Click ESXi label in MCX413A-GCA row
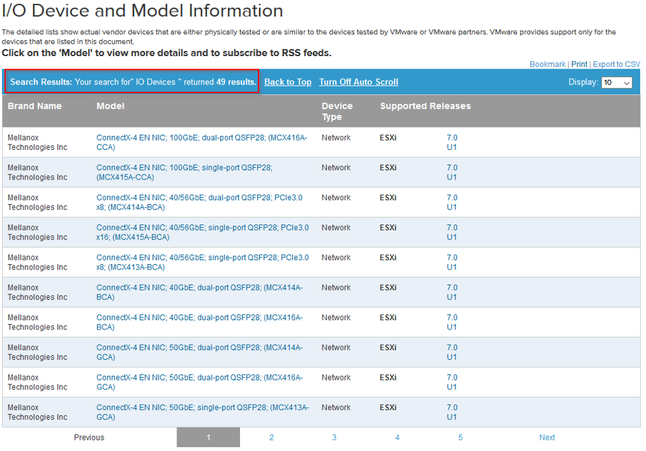 point(387,408)
